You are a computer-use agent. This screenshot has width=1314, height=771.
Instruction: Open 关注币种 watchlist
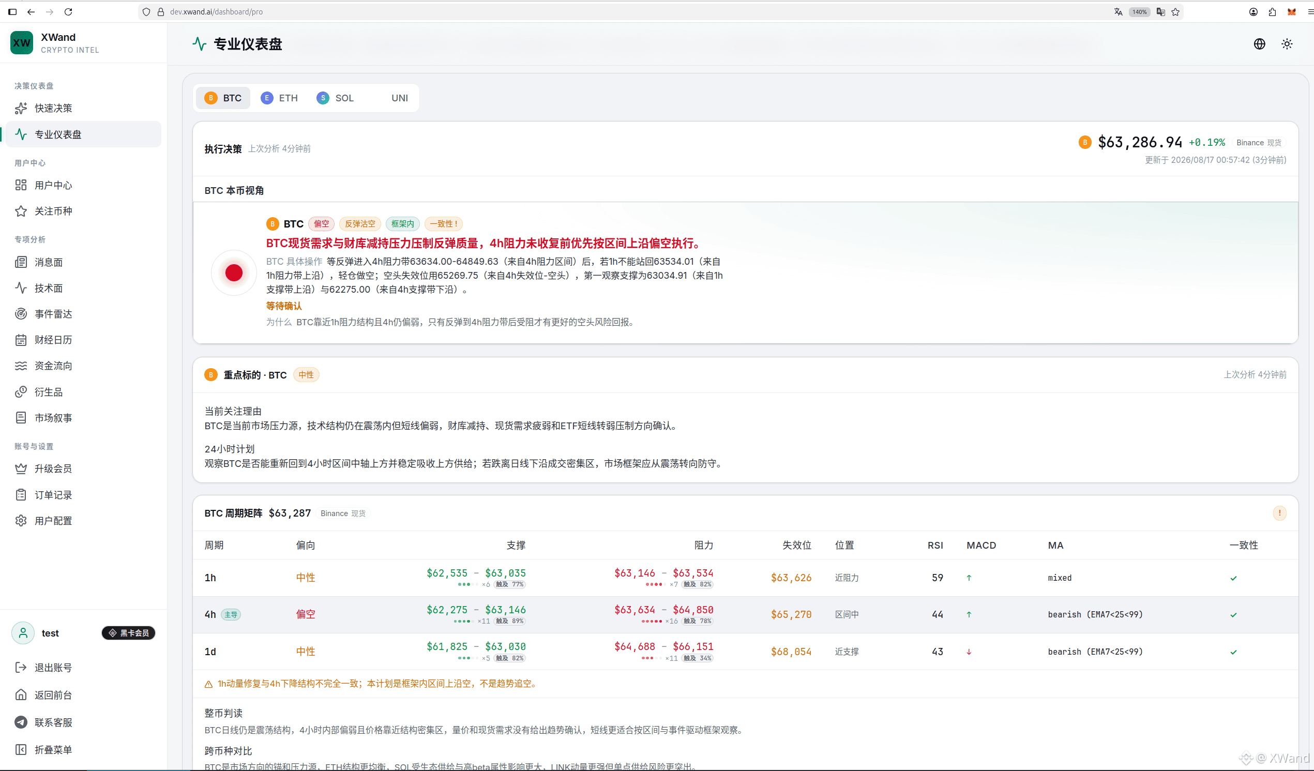[x=82, y=211]
